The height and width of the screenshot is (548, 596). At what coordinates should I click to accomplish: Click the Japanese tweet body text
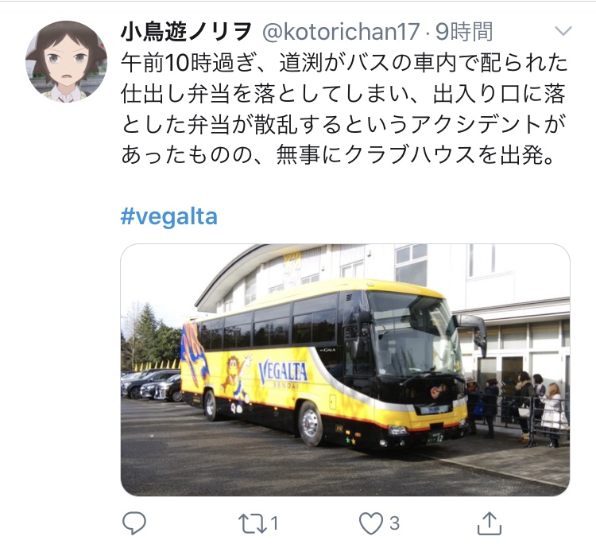tap(344, 109)
